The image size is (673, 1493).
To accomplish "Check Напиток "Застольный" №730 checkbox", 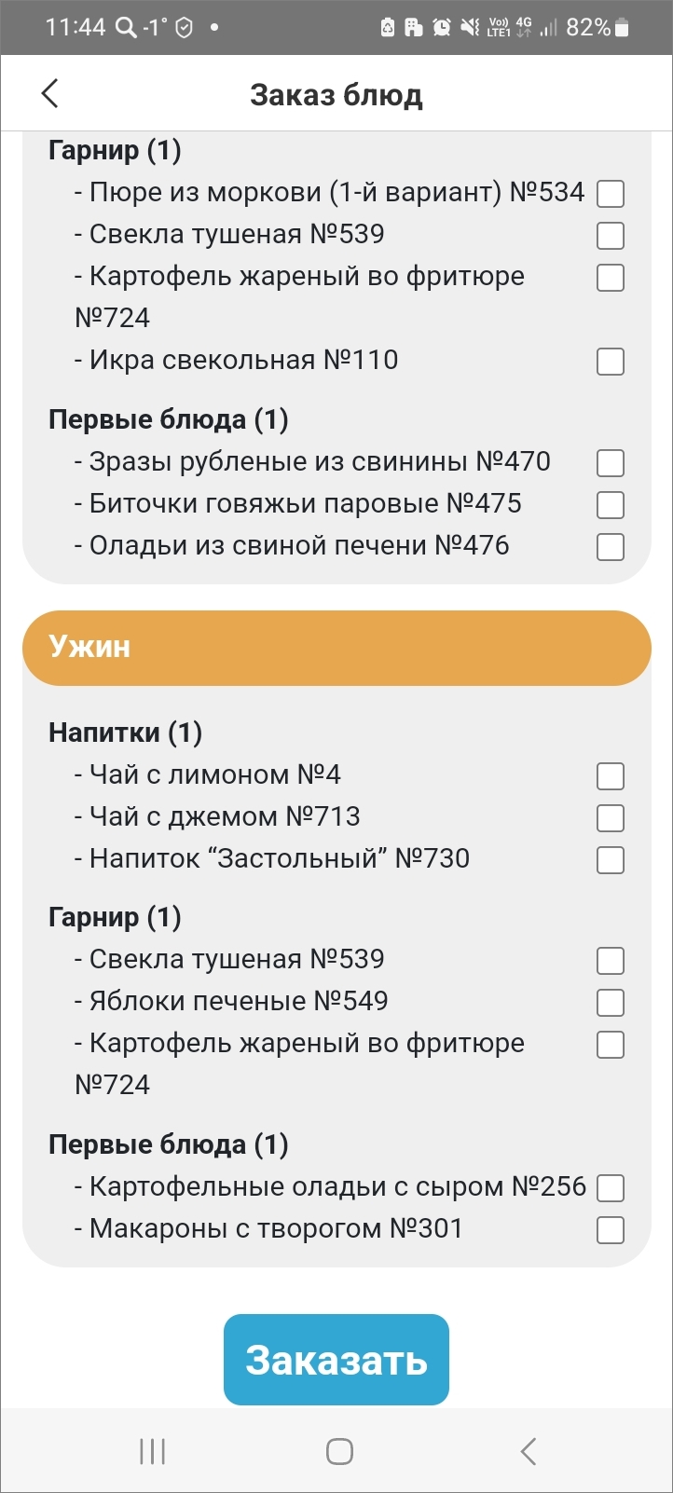I will (611, 860).
